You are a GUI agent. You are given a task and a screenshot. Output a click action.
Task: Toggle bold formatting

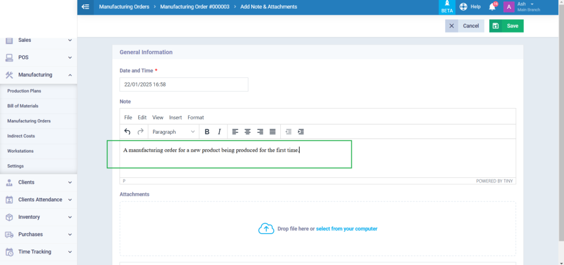click(x=207, y=132)
